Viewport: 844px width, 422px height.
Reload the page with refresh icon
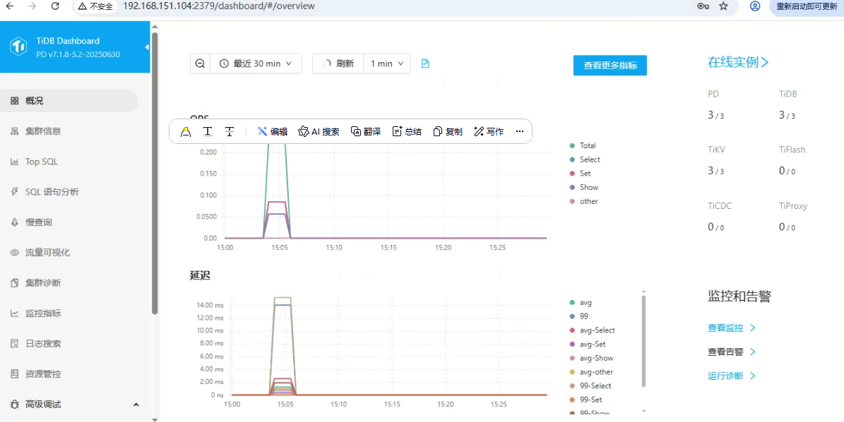(55, 6)
